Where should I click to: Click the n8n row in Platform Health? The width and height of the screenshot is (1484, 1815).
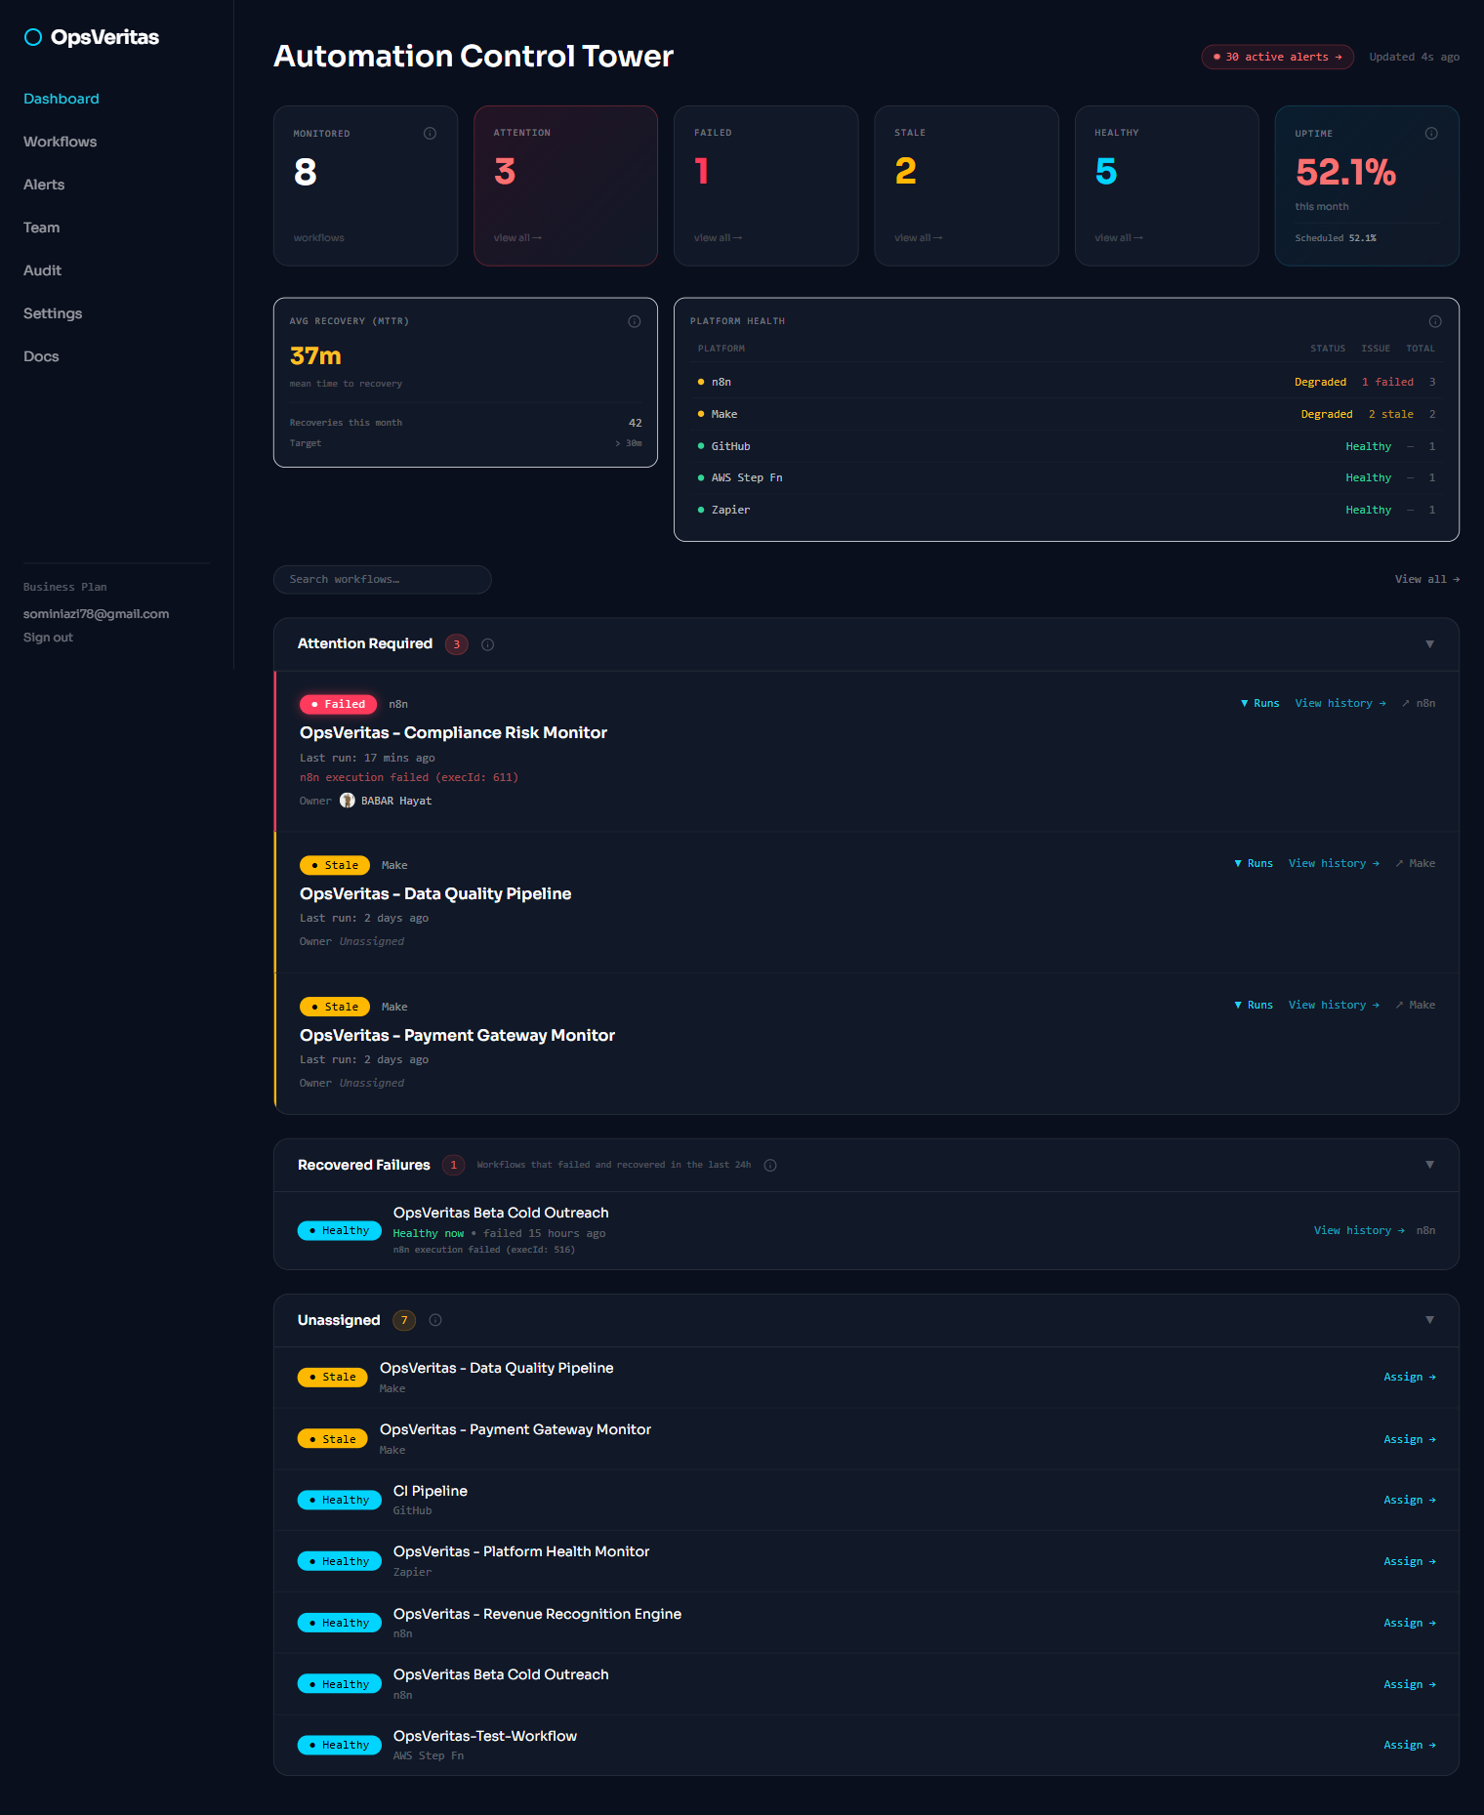(x=1066, y=382)
